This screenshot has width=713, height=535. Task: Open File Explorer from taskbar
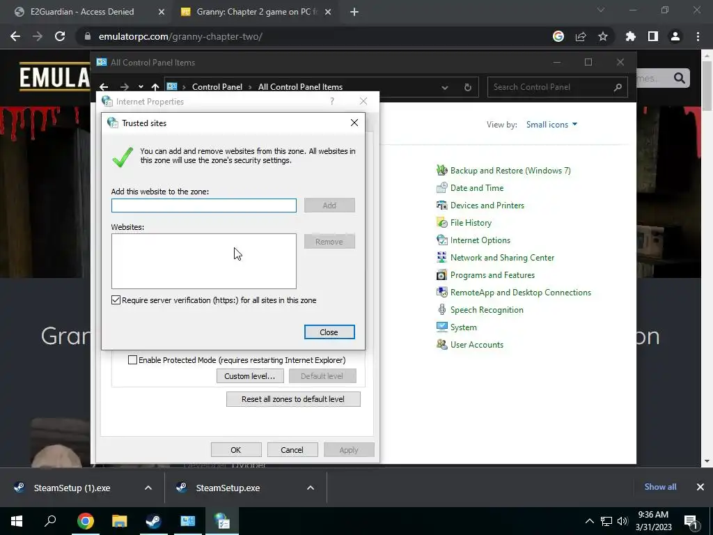point(120,521)
